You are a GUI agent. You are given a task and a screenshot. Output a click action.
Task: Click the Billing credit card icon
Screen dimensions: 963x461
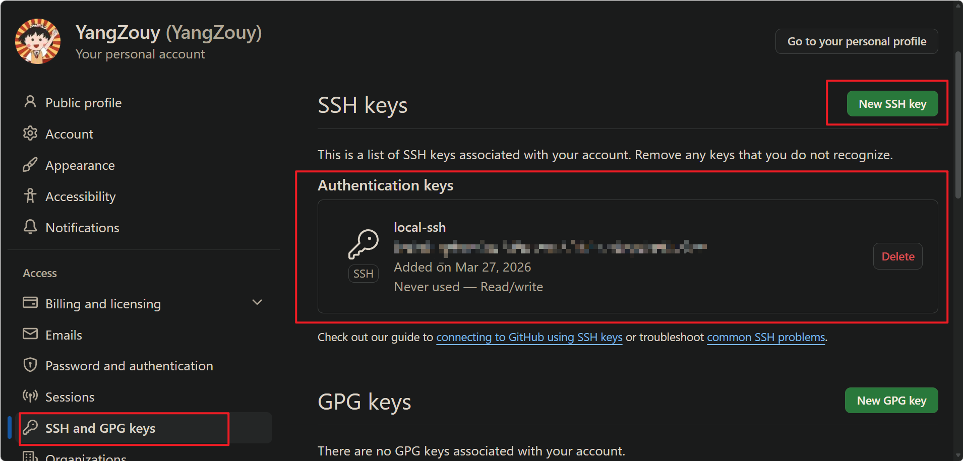[30, 303]
